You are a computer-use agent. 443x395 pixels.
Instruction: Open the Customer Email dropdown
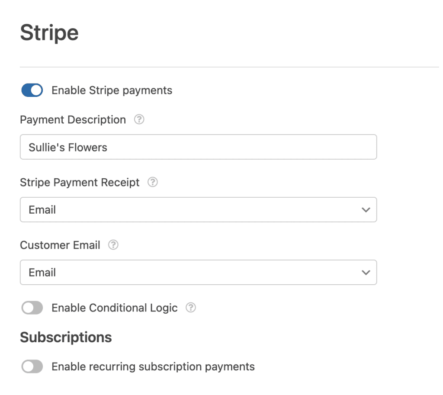tap(198, 273)
